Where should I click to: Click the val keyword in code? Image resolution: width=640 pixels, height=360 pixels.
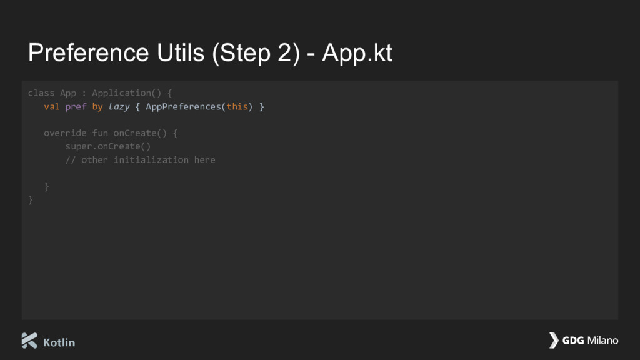[52, 106]
